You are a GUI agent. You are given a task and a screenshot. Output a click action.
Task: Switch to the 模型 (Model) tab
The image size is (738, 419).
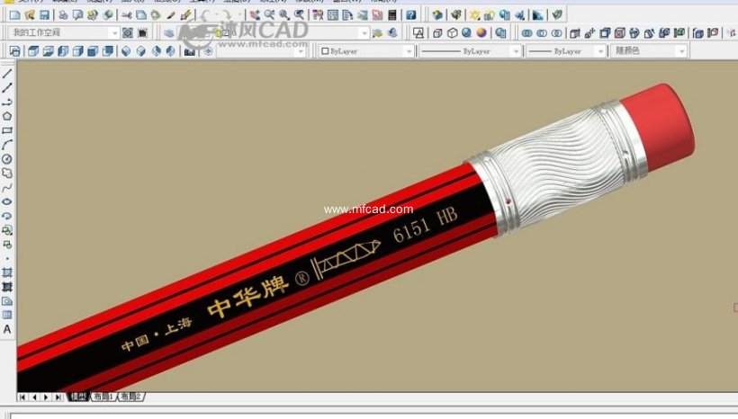point(78,397)
